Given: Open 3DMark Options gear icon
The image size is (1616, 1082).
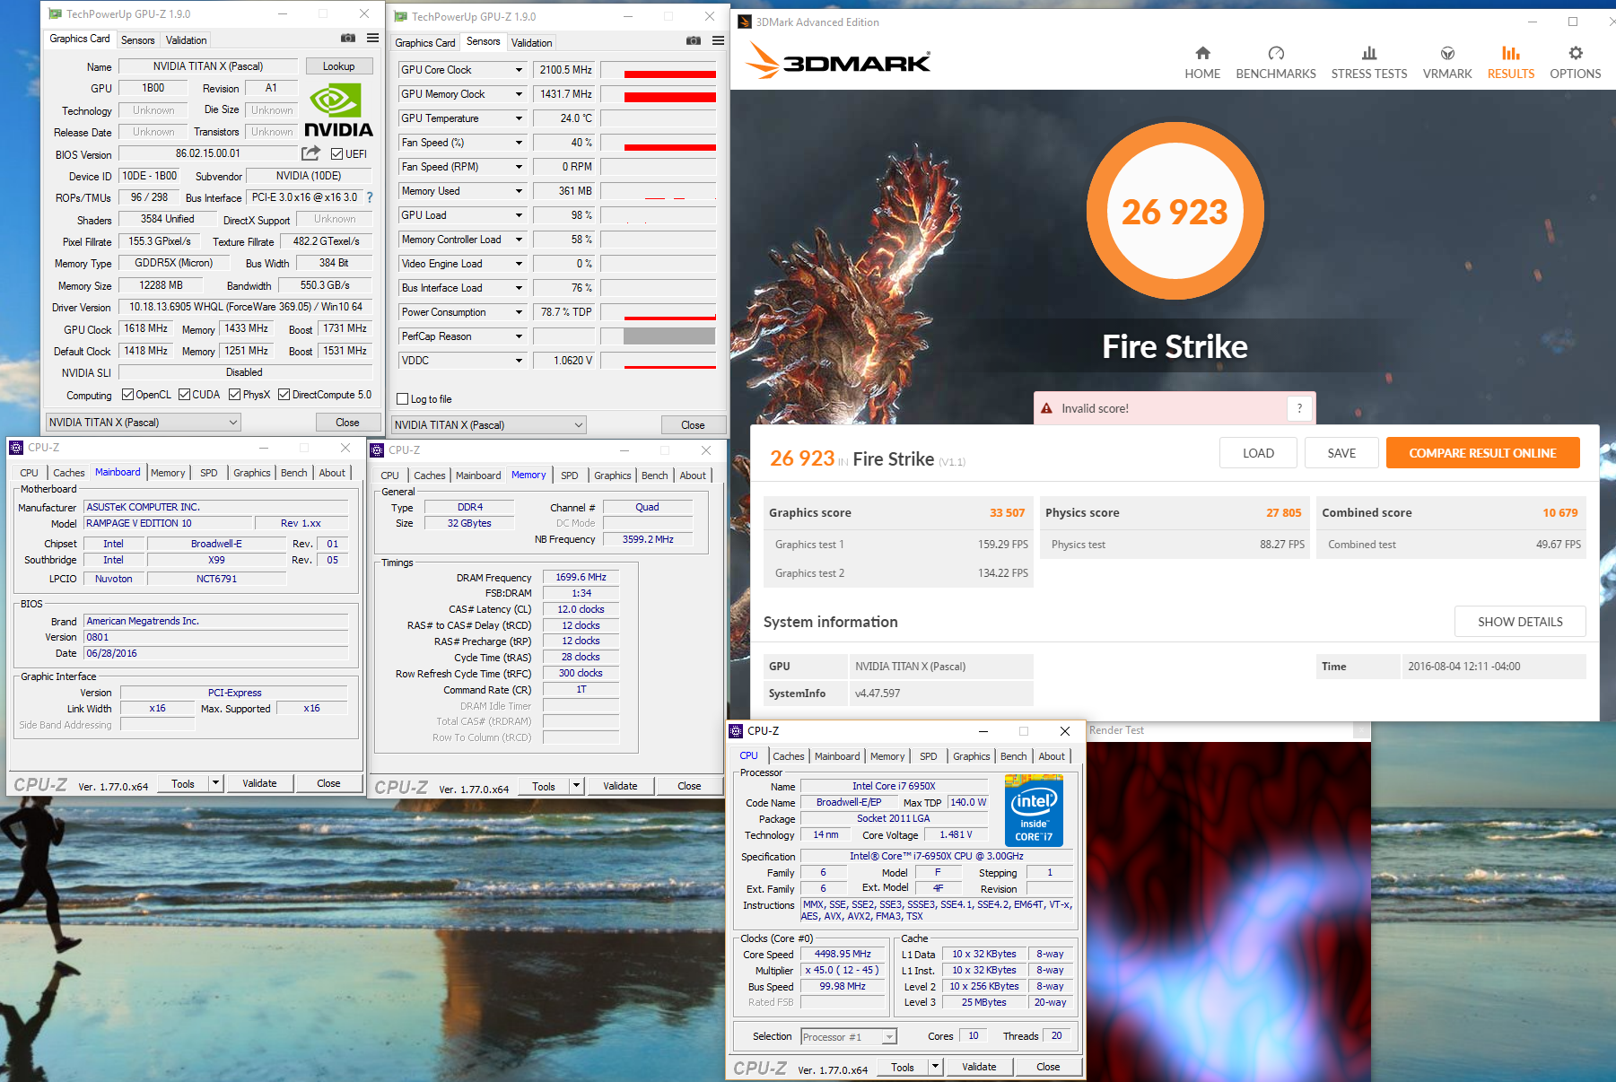Looking at the screenshot, I should tap(1575, 54).
